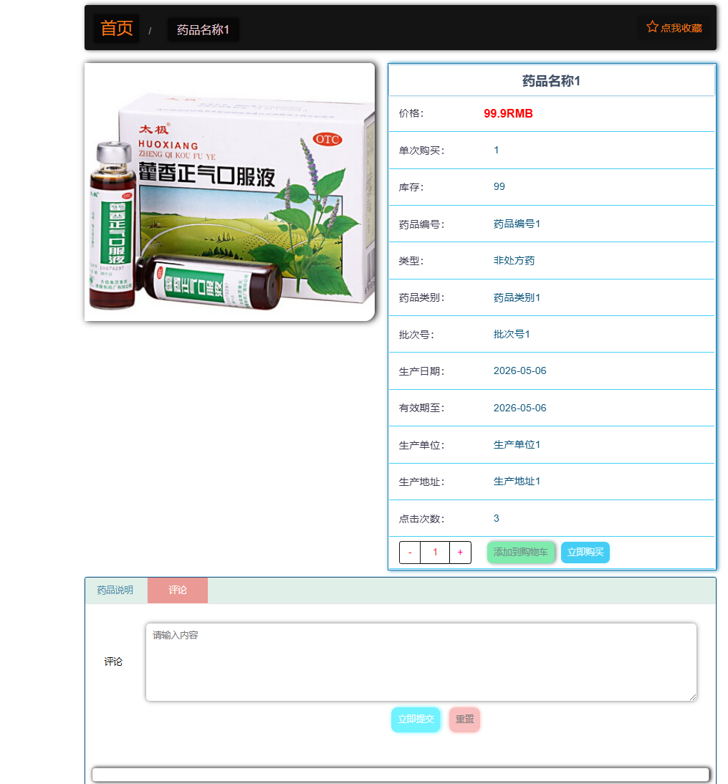The width and height of the screenshot is (728, 784).
Task: Click the star favorite icon
Action: (651, 26)
